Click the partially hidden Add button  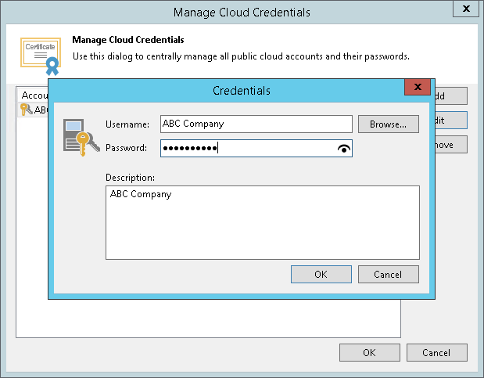[x=451, y=96]
